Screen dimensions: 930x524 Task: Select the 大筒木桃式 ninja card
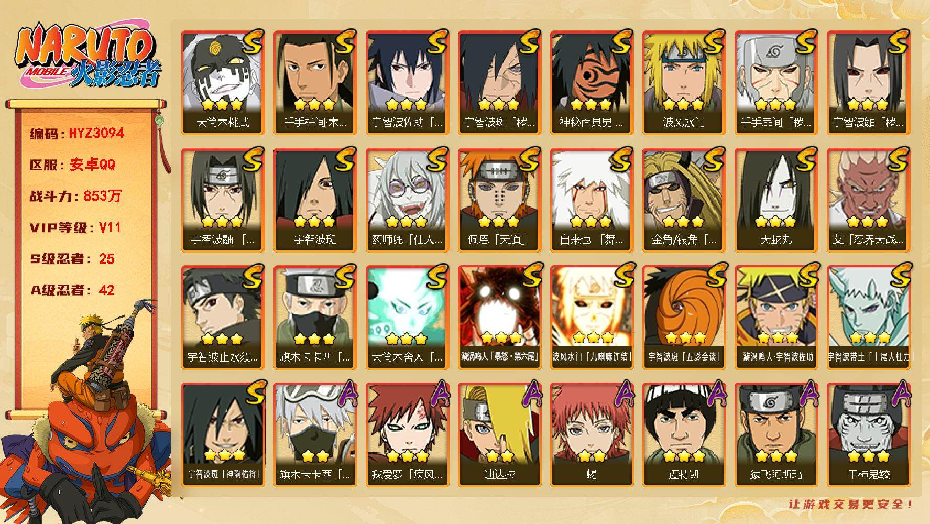click(x=223, y=82)
